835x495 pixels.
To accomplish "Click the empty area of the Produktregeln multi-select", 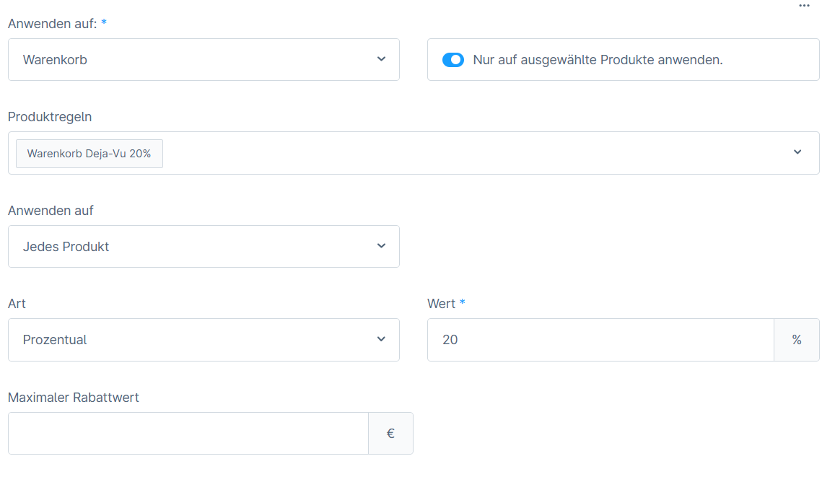I will [469, 153].
